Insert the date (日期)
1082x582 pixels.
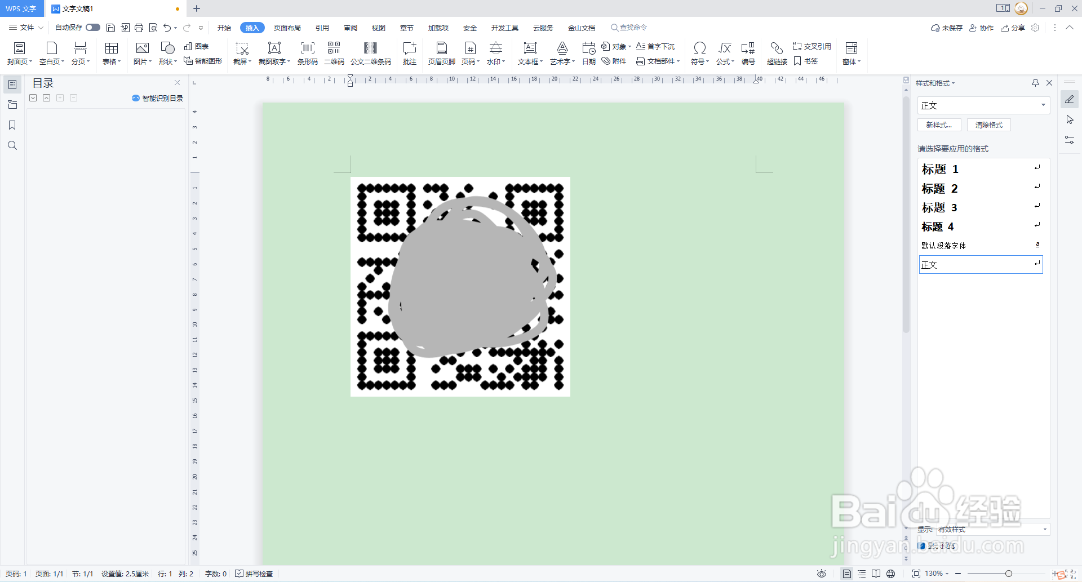pyautogui.click(x=589, y=54)
